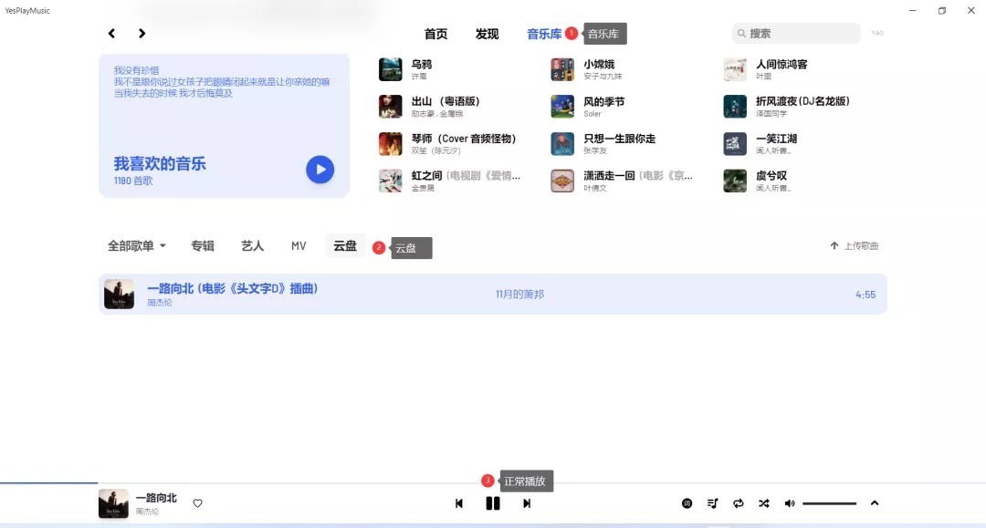986x528 pixels.
Task: Switch to the 音乐库 tab
Action: [x=544, y=34]
